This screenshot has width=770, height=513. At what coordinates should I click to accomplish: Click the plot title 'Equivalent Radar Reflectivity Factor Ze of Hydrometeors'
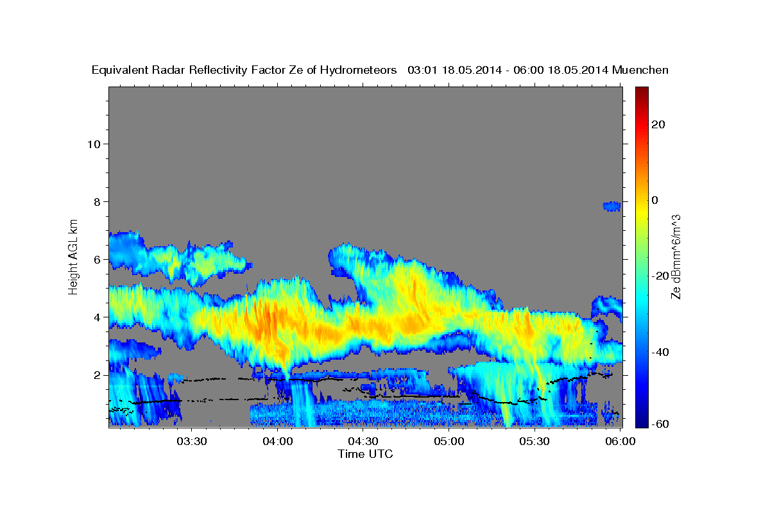244,70
